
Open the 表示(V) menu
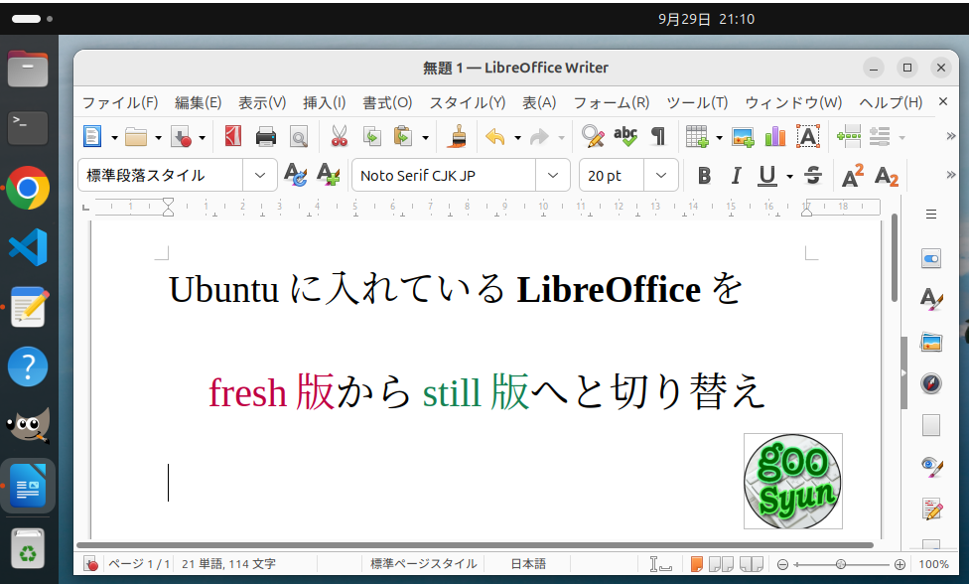[263, 102]
